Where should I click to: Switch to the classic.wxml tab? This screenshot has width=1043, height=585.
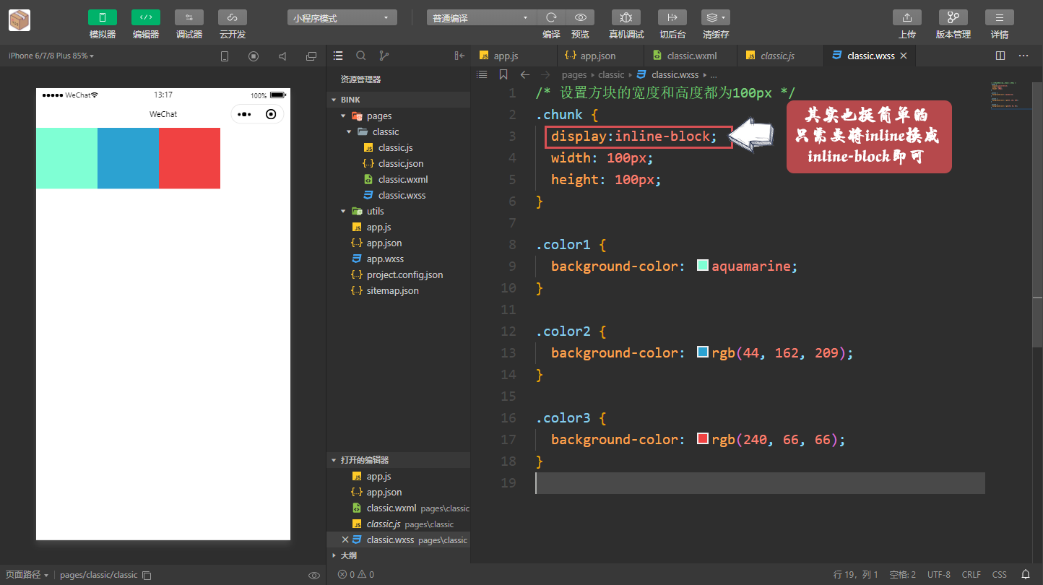[x=691, y=56]
